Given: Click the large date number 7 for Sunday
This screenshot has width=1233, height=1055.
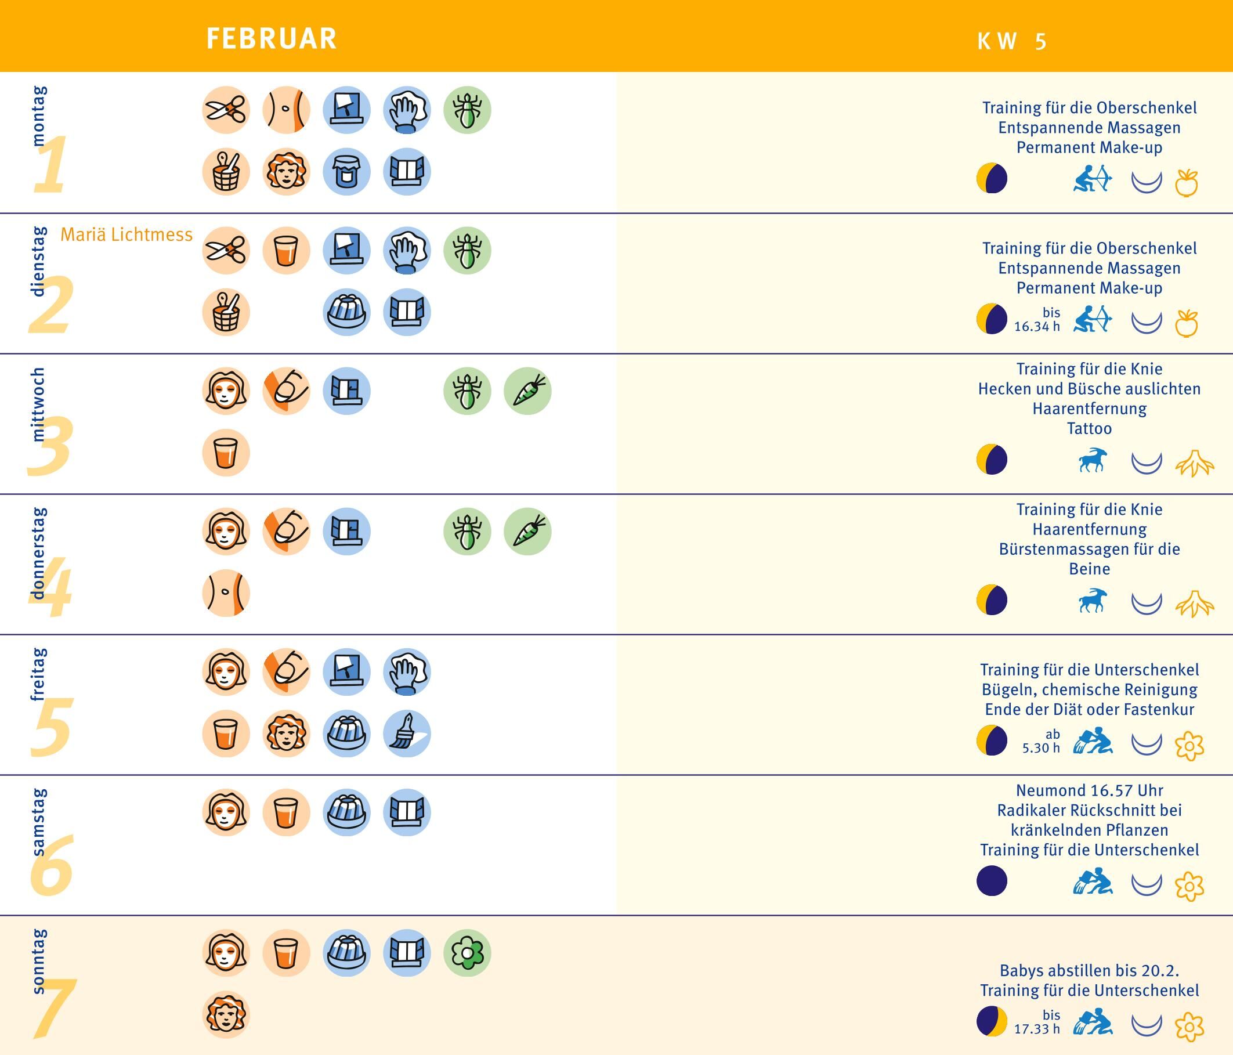Looking at the screenshot, I should [53, 1007].
